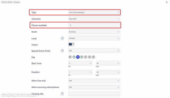Toggle the Saturday day circle
170x98 pixels.
89,57
